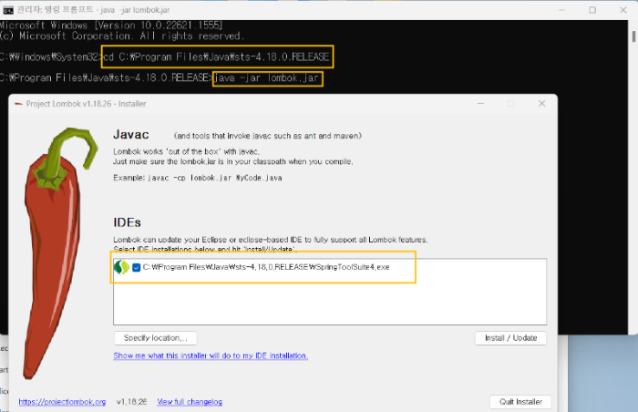This screenshot has width=638, height=412.
Task: Click the 'java -jar lombok.jar' command text
Action: tap(266, 77)
